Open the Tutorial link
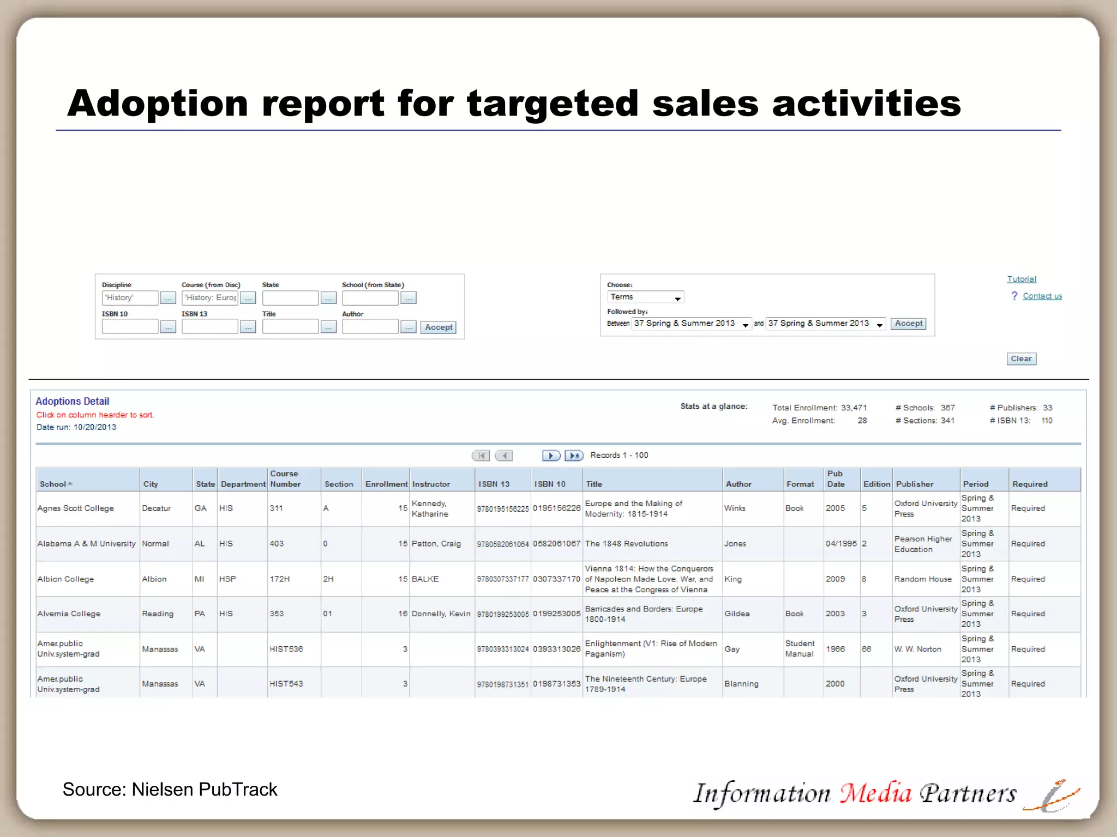The image size is (1117, 837). pos(1021,279)
